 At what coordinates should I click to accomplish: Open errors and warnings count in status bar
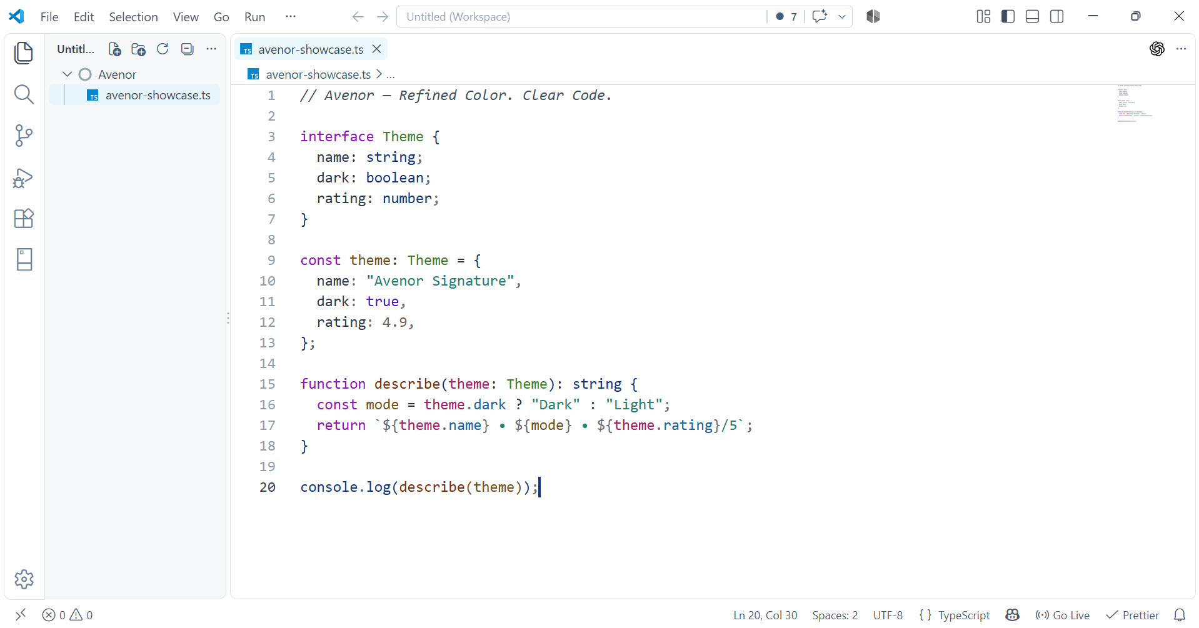click(68, 616)
